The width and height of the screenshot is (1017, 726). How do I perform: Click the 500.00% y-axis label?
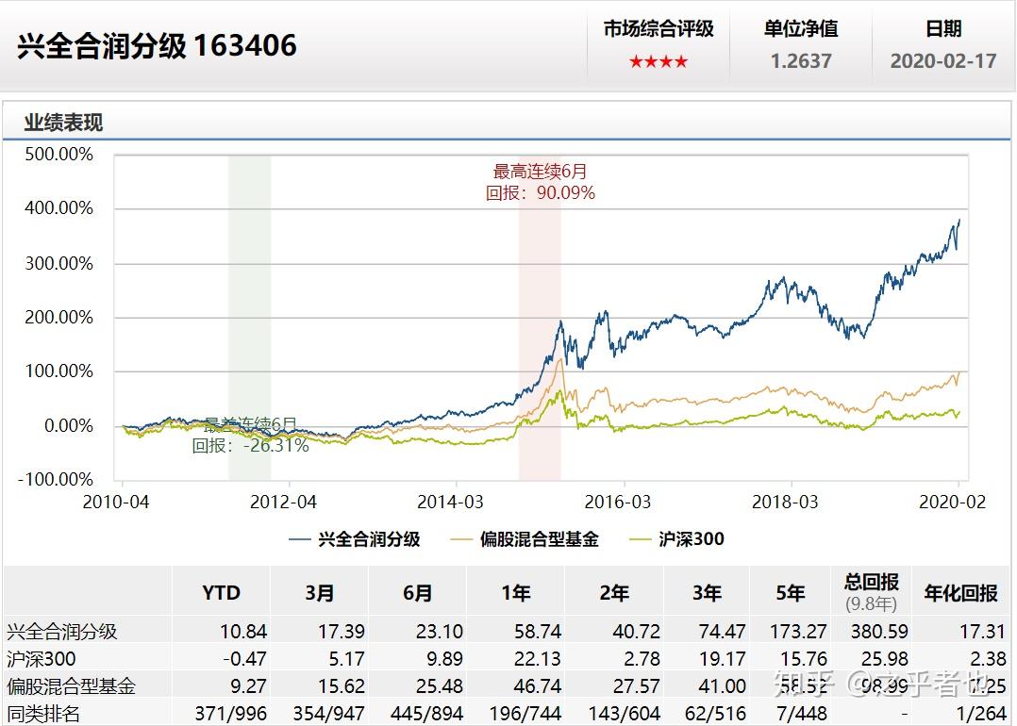59,155
